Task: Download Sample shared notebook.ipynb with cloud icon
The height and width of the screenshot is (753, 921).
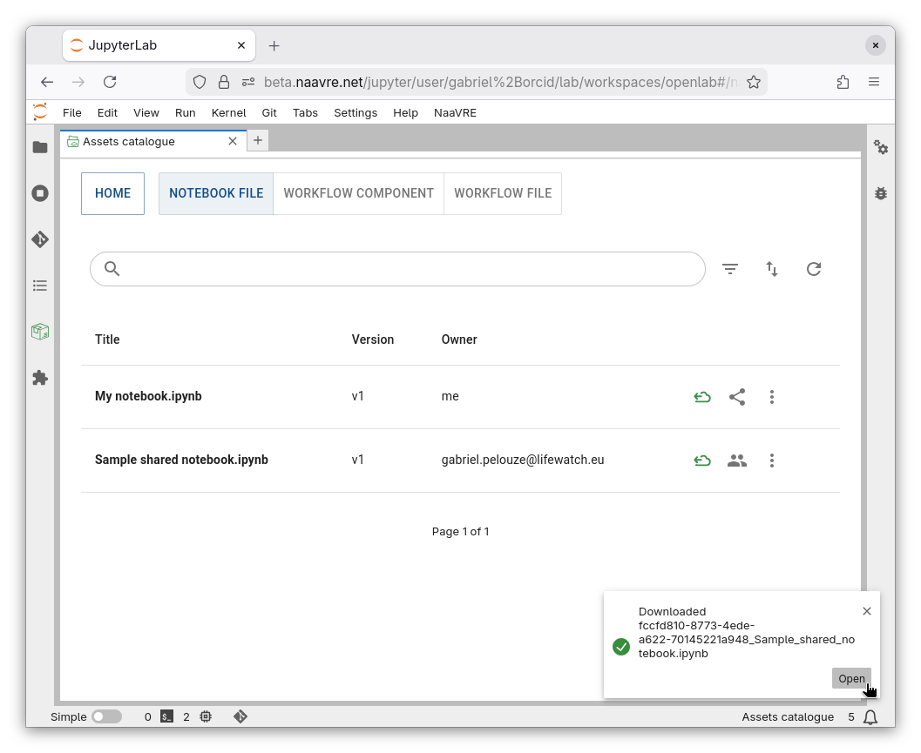Action: 702,461
